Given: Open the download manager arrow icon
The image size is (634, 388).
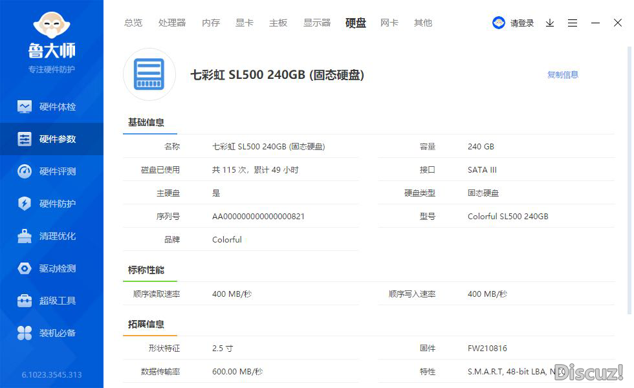Looking at the screenshot, I should coord(550,23).
